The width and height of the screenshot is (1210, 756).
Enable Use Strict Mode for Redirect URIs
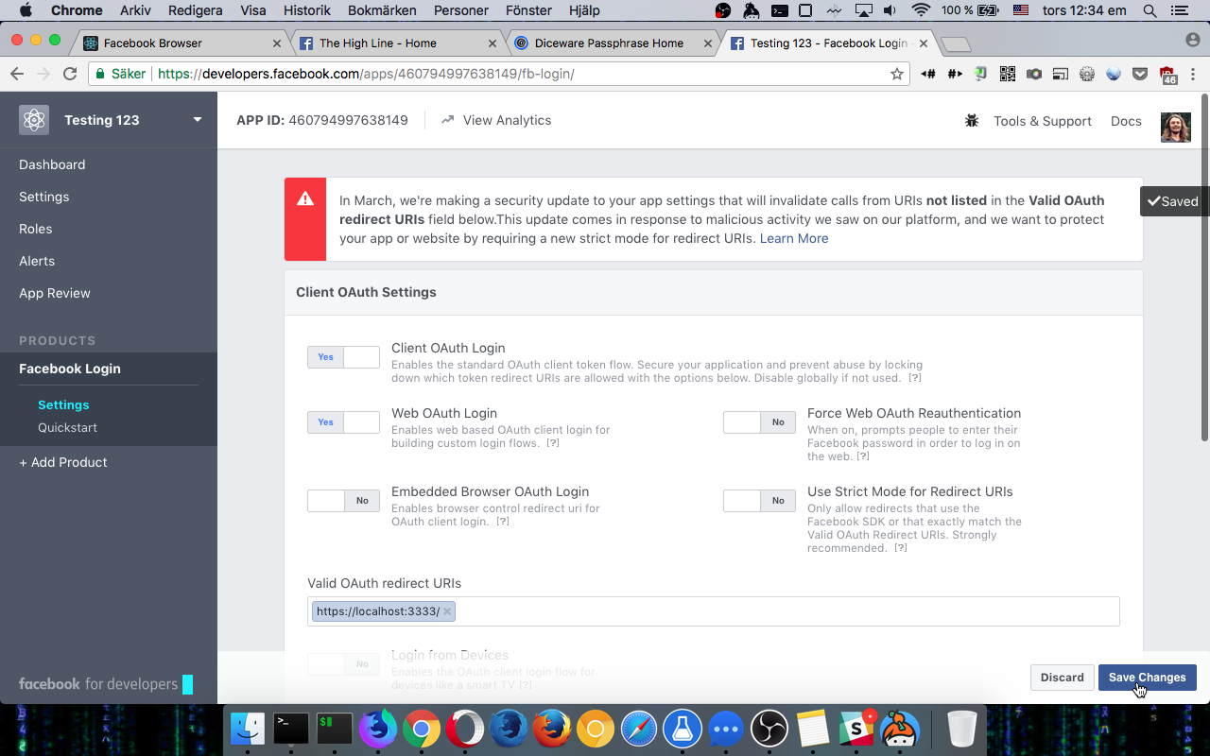tap(759, 501)
